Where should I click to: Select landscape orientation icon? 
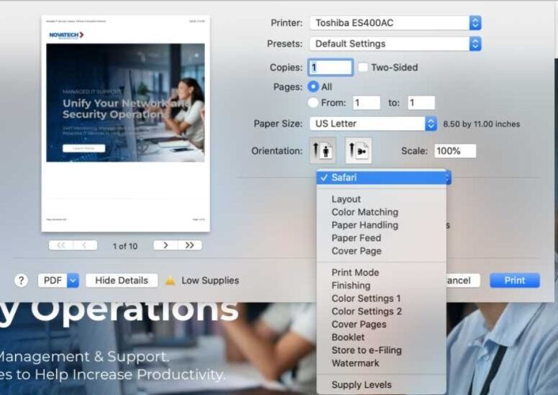tap(358, 151)
